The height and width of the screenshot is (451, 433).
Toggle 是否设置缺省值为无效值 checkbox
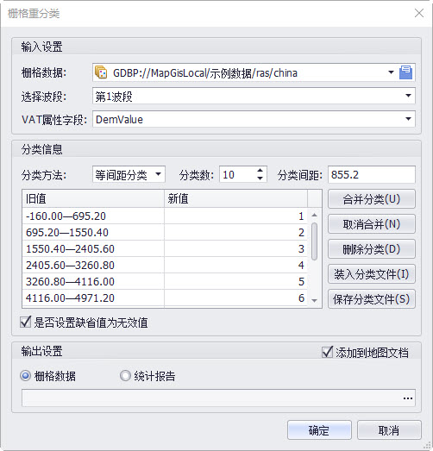point(25,322)
